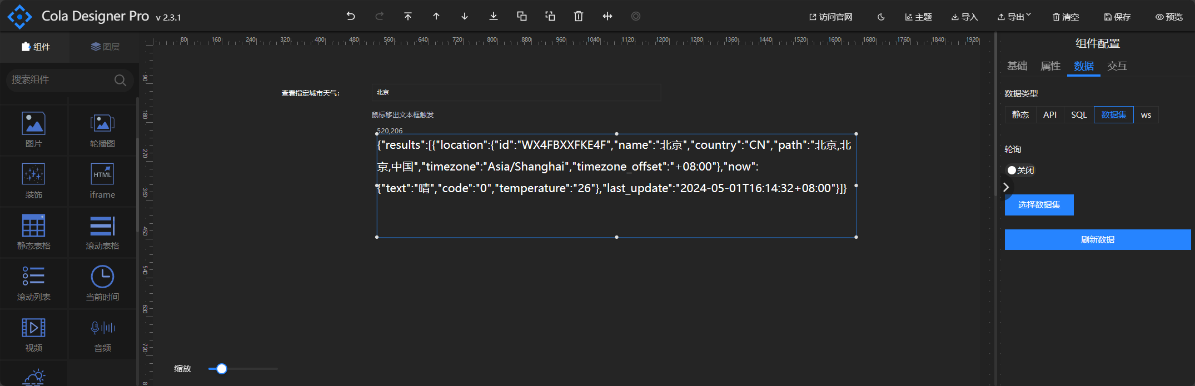Click the 缩放 zoom slider handle
The image size is (1195, 386).
pos(222,369)
